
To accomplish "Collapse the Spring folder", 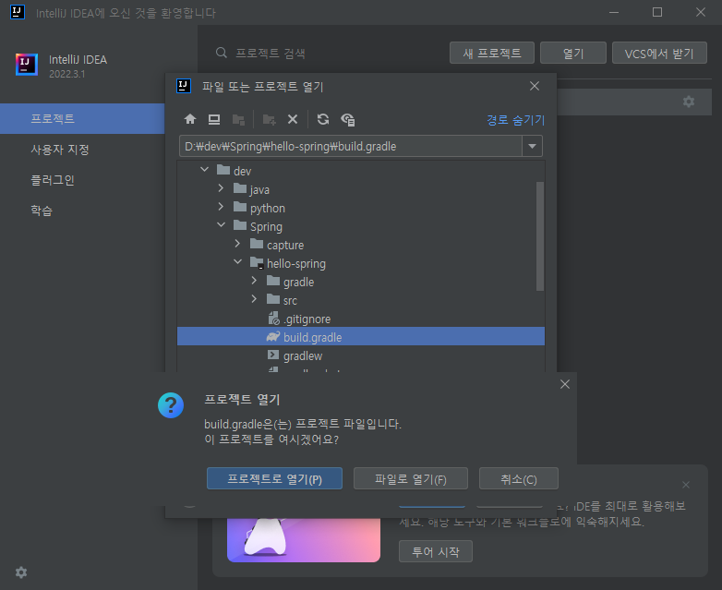I will (x=221, y=225).
